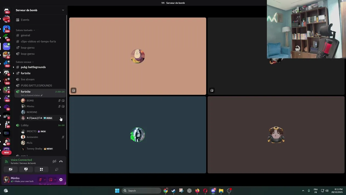The height and width of the screenshot is (195, 346).
Task: Open User Settings gear
Action: (x=61, y=180)
